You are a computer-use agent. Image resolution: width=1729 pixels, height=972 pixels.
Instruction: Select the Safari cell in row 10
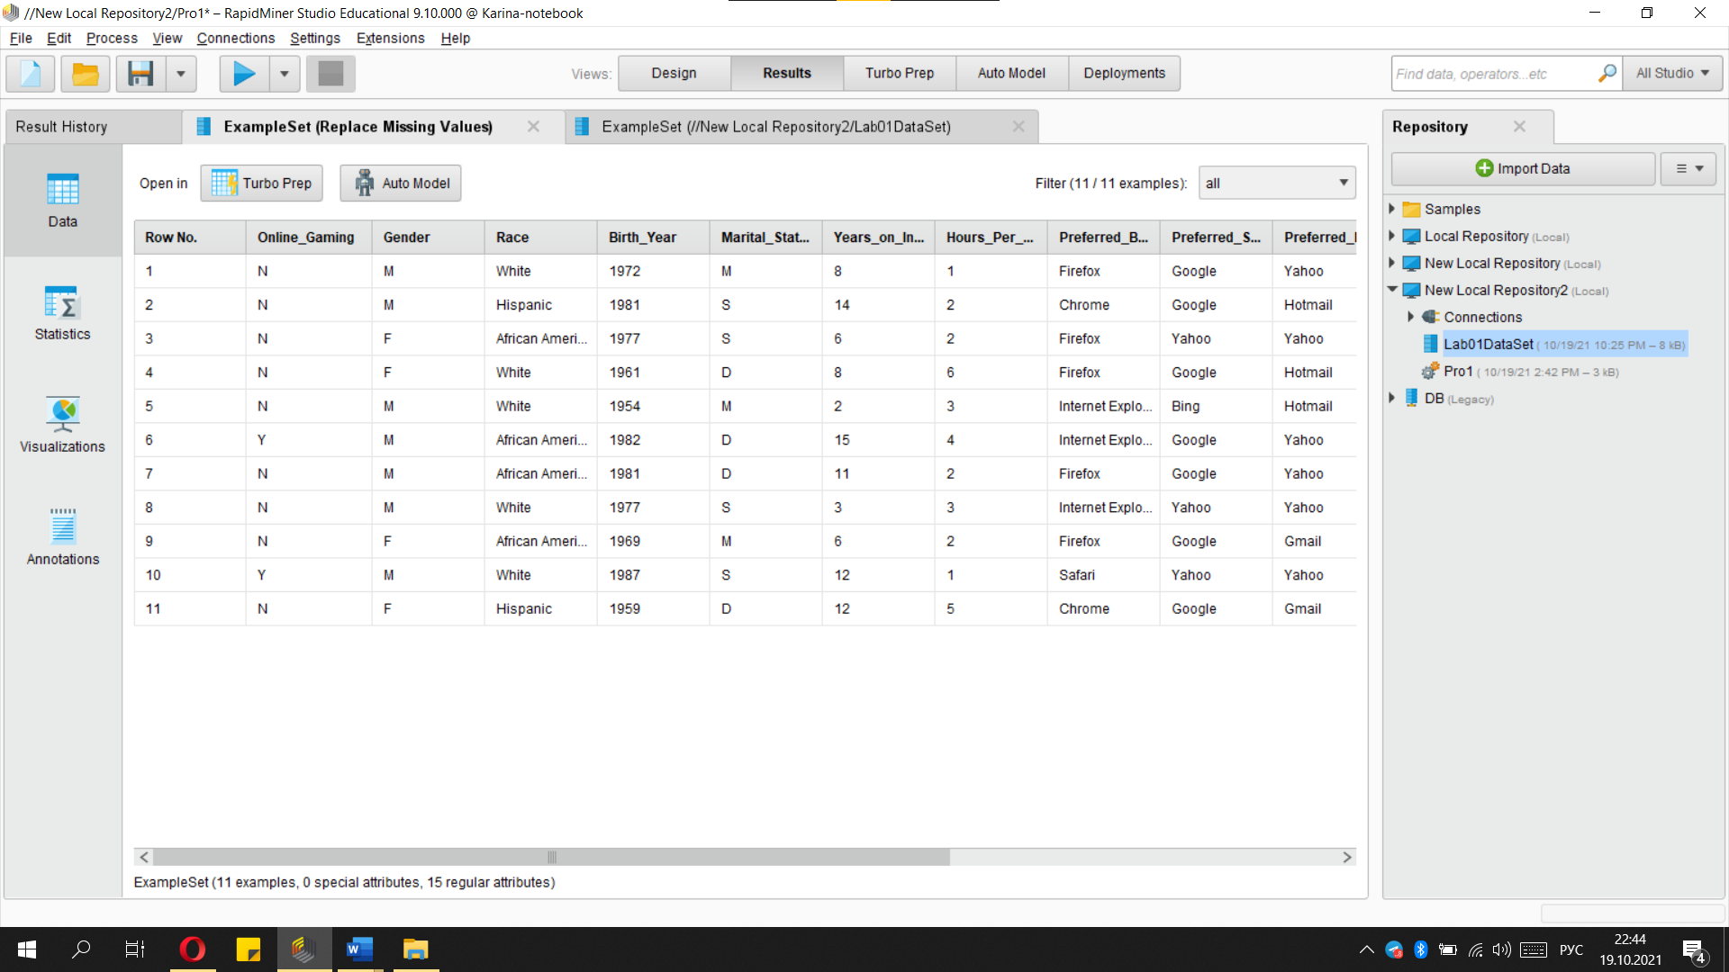tap(1103, 575)
